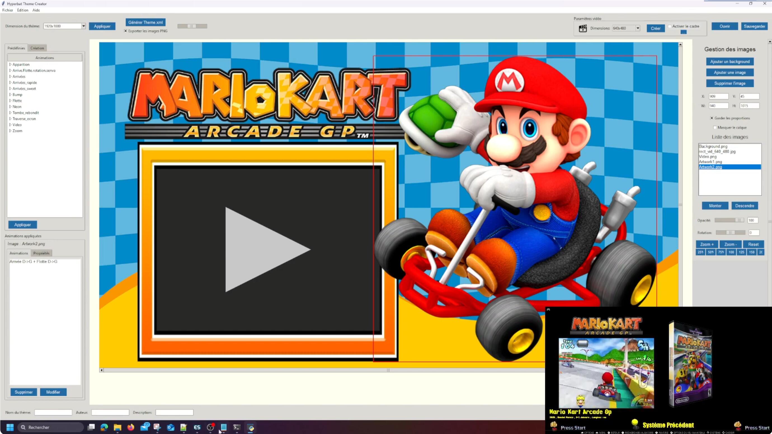Expand the Neon animation group
The height and width of the screenshot is (434, 772).
click(11, 107)
